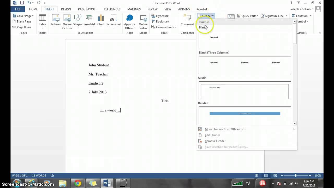Expand the Shapes dropdown
This screenshot has height=188, width=334.
point(78,28)
